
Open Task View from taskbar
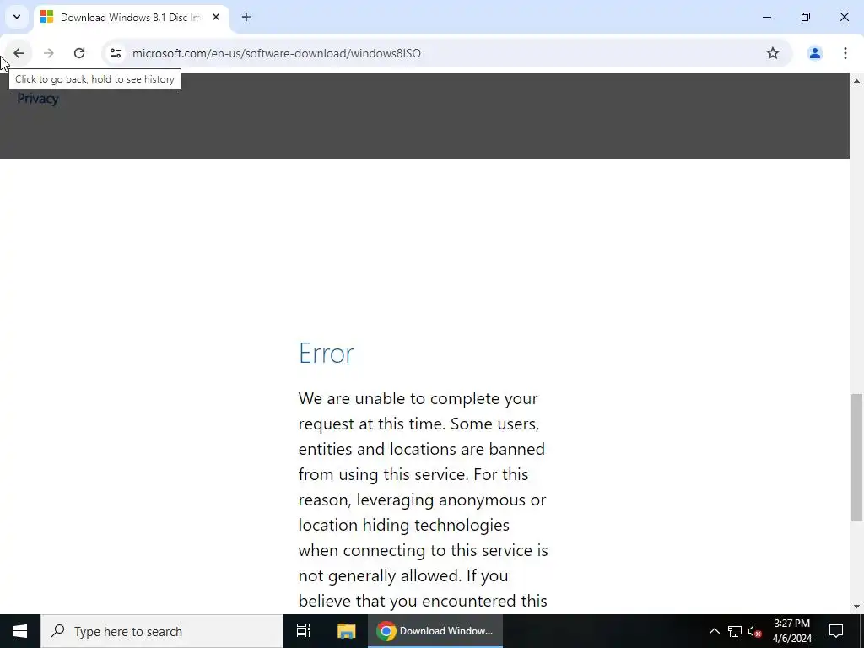(304, 631)
